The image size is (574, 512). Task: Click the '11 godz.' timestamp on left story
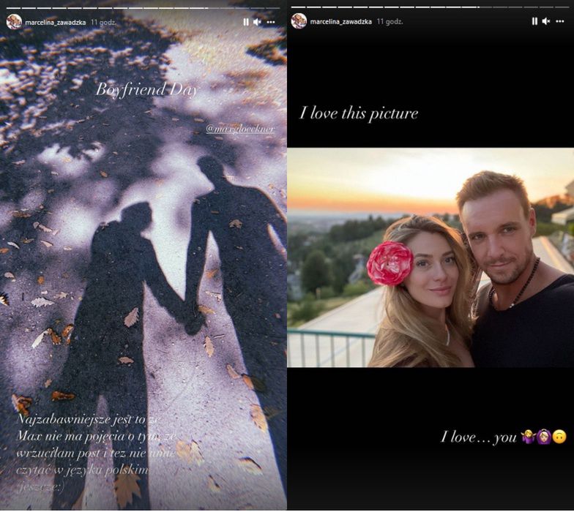coord(103,22)
